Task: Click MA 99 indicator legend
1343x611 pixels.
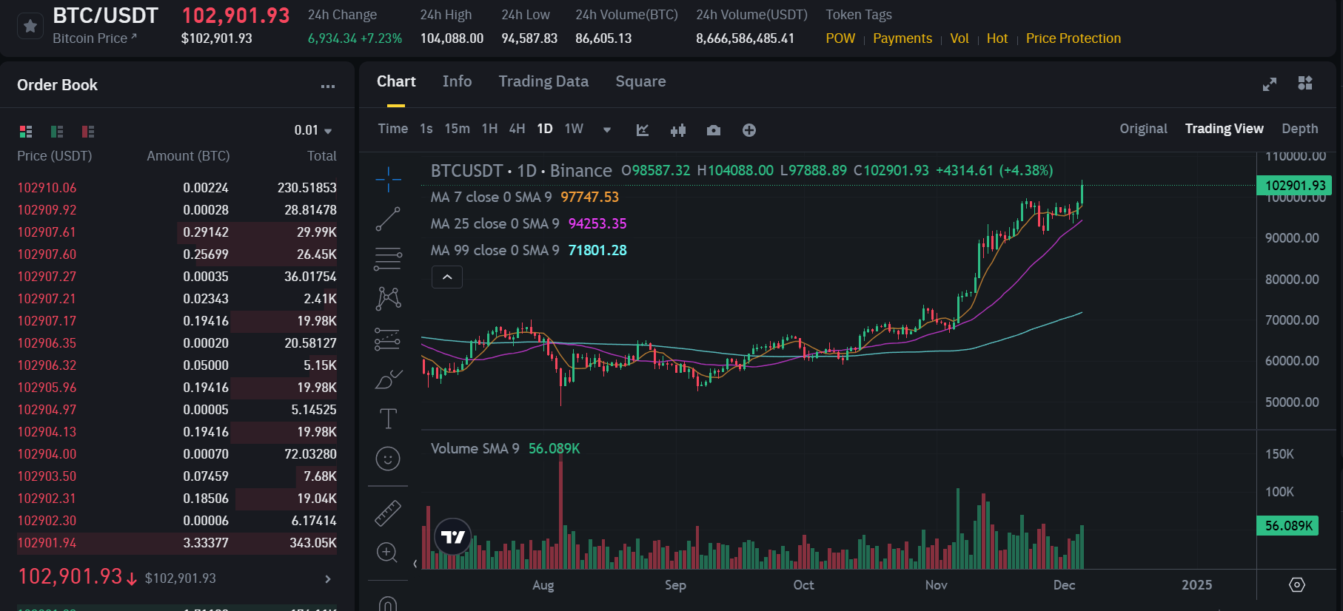Action: point(529,251)
